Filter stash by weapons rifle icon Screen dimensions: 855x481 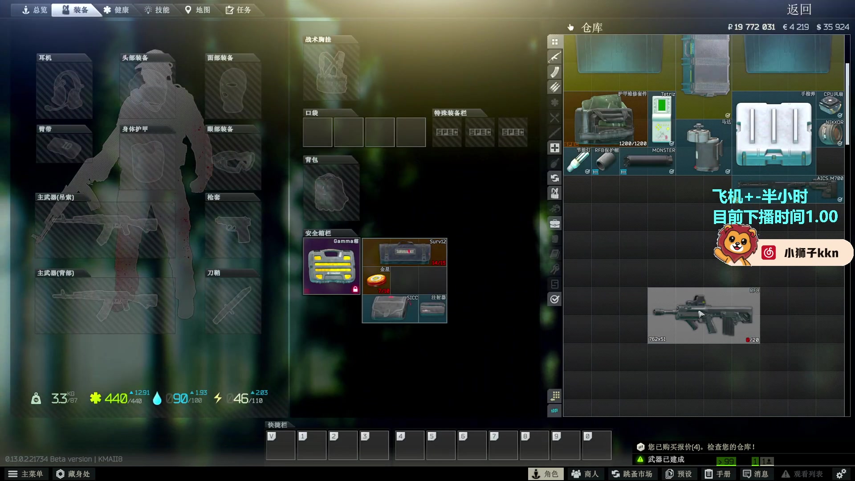click(554, 57)
